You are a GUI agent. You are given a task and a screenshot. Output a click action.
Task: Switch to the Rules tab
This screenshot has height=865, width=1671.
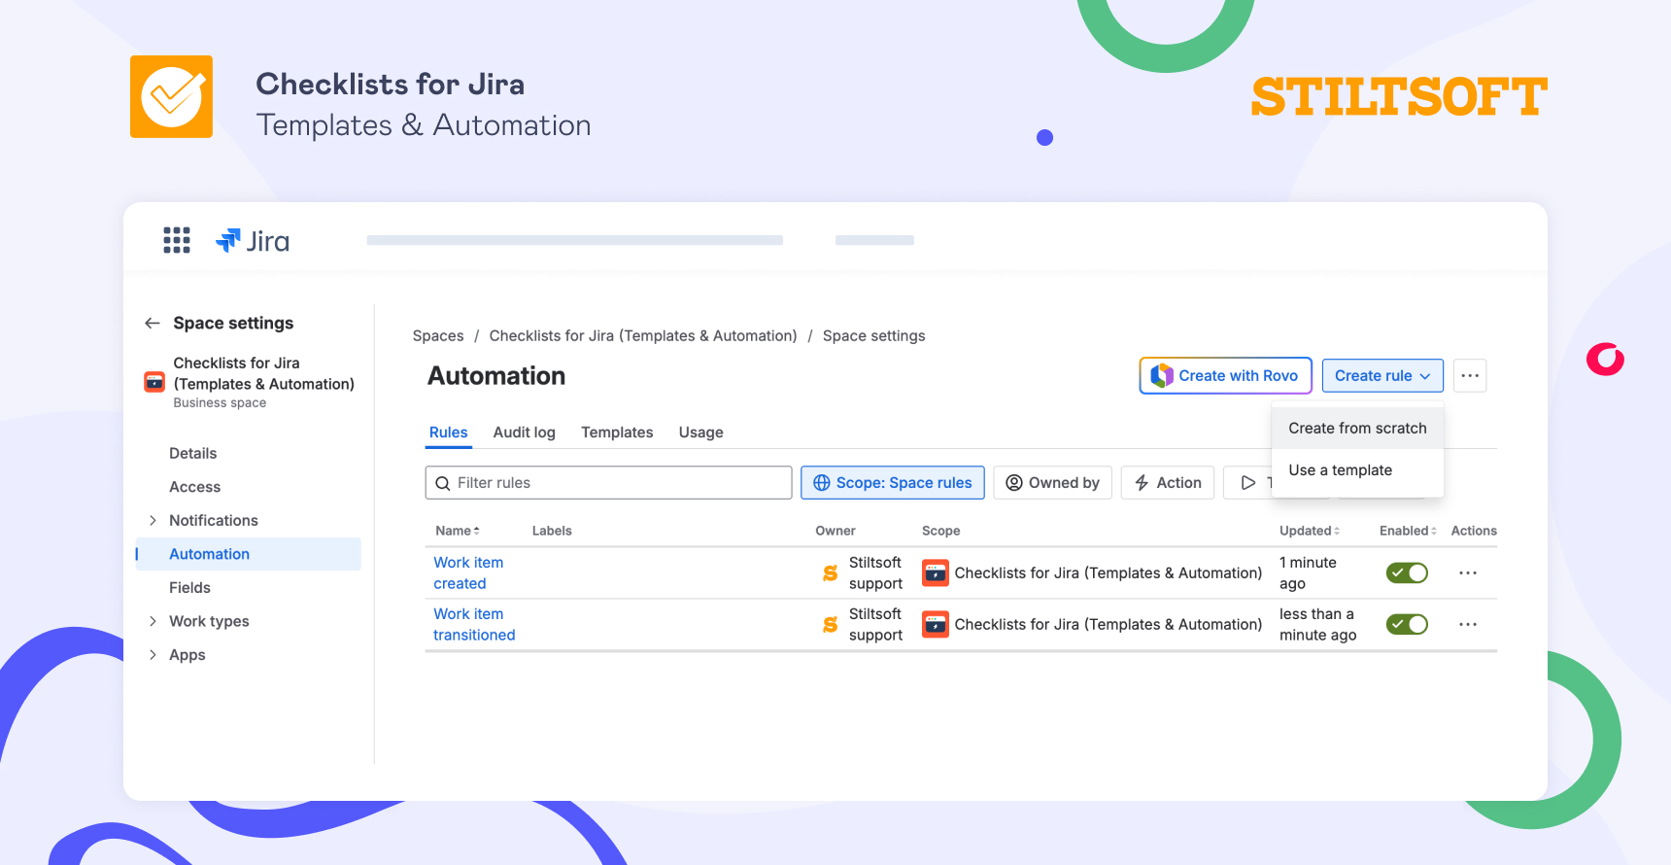point(449,432)
